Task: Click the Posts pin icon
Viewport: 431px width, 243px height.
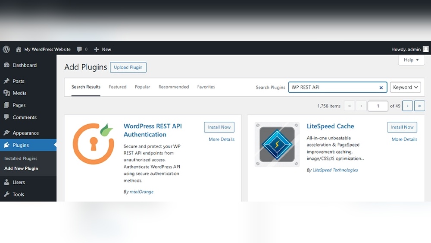Action: 6,81
